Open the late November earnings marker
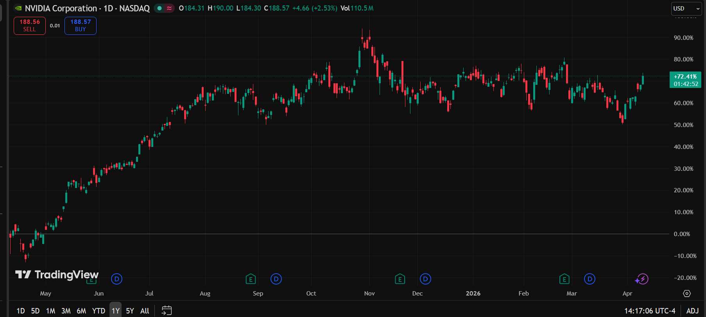 point(400,279)
